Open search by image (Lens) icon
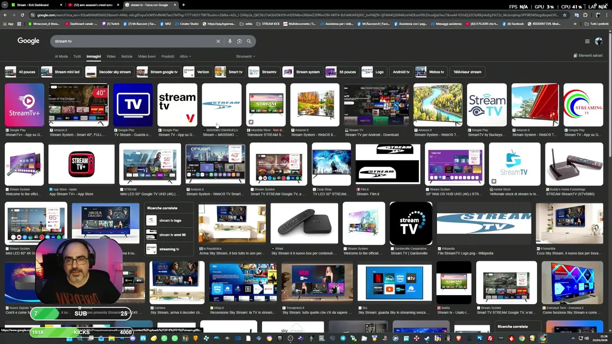The height and width of the screenshot is (344, 612). click(240, 41)
